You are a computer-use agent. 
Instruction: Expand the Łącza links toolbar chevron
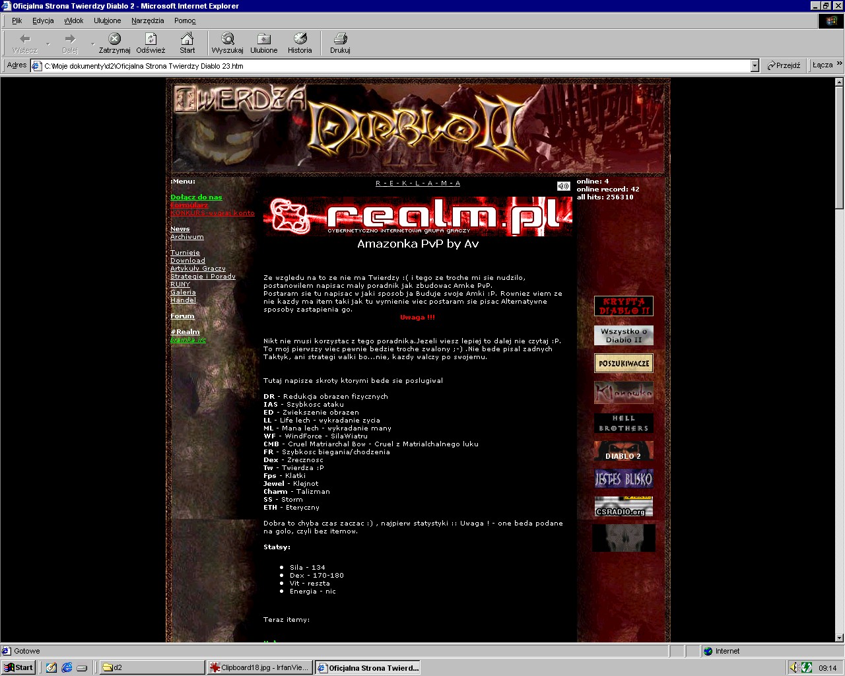pos(839,64)
